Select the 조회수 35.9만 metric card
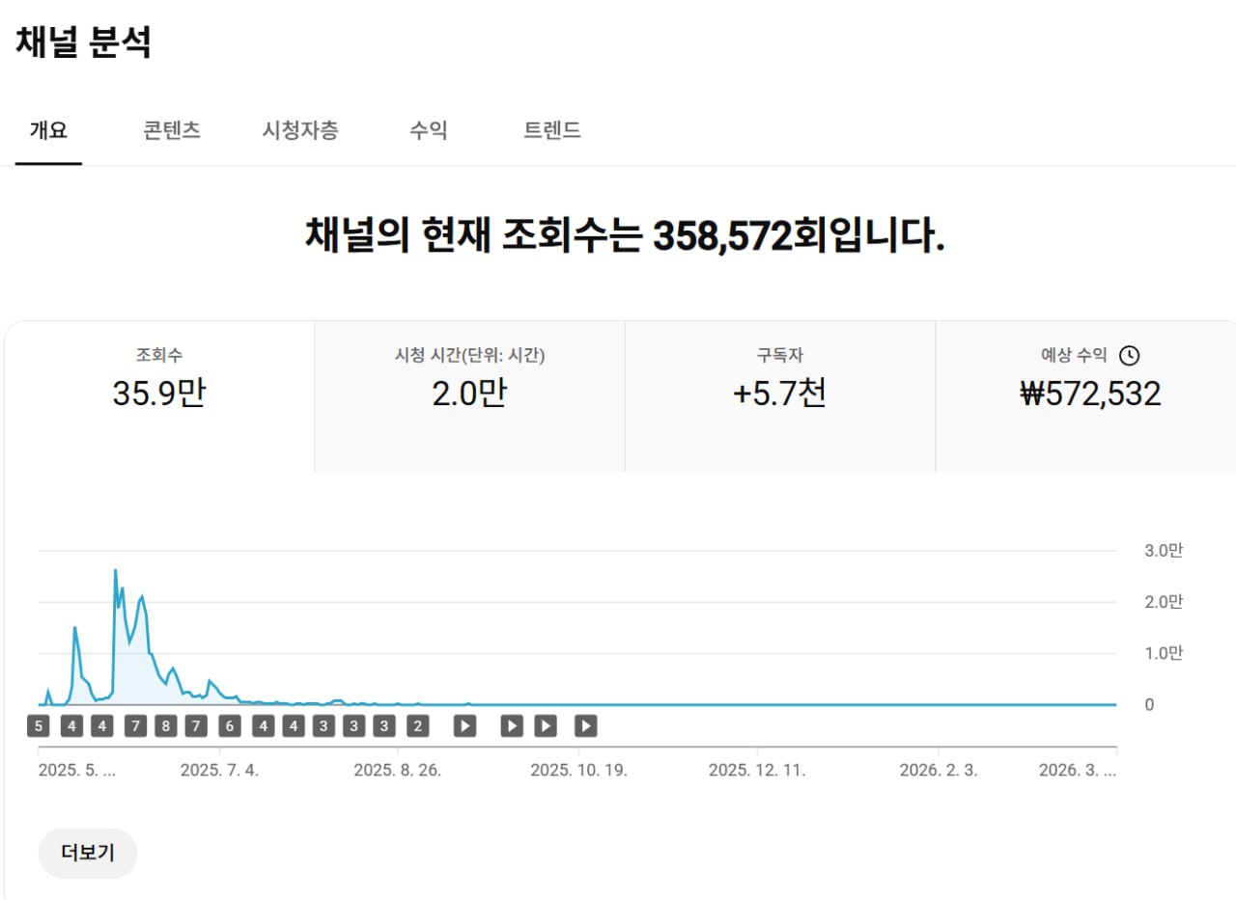Viewport: 1236px width, 900px height. (x=159, y=380)
